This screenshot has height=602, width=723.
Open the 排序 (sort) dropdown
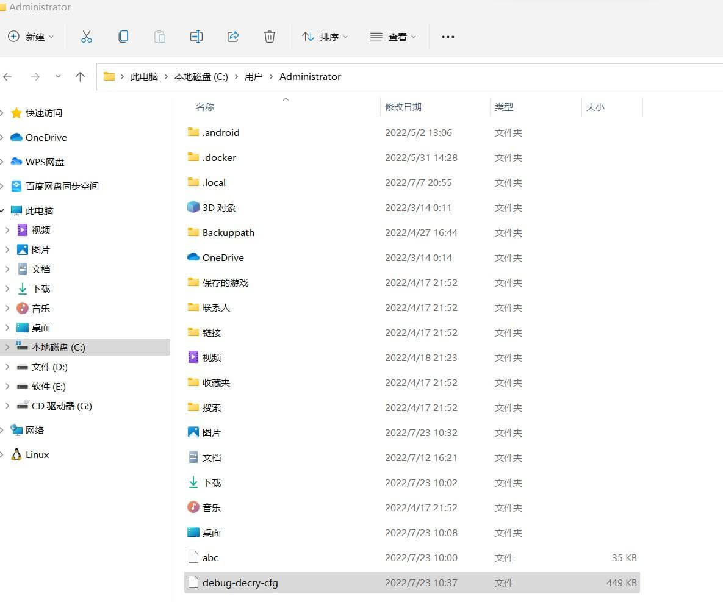coord(325,37)
